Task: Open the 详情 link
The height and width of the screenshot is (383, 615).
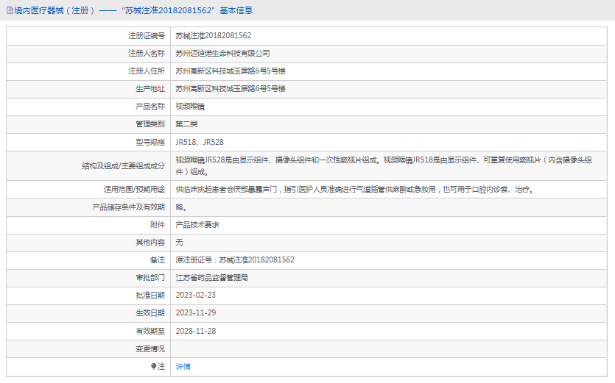Action: 183,367
